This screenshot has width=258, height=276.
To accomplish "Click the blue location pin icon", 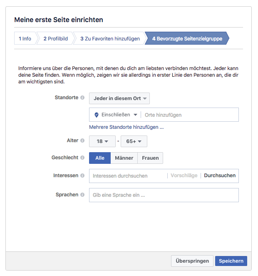I will point(97,115).
